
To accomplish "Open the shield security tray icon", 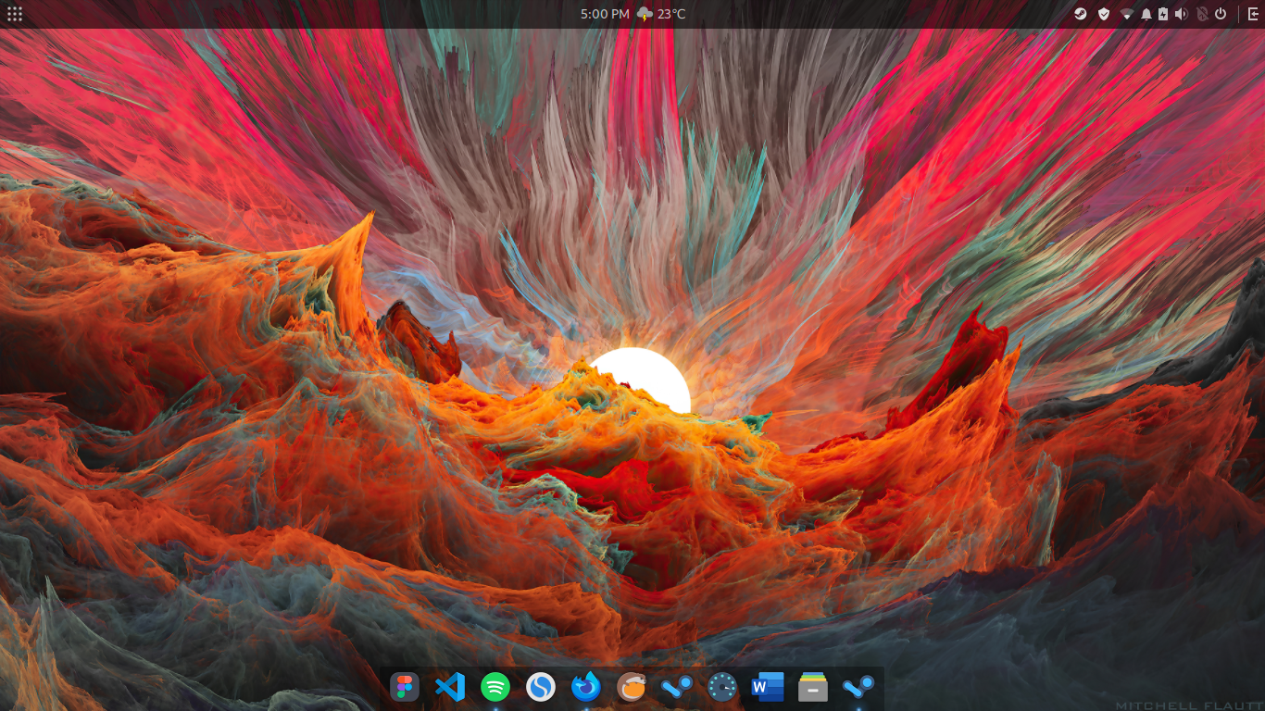I will tap(1104, 14).
